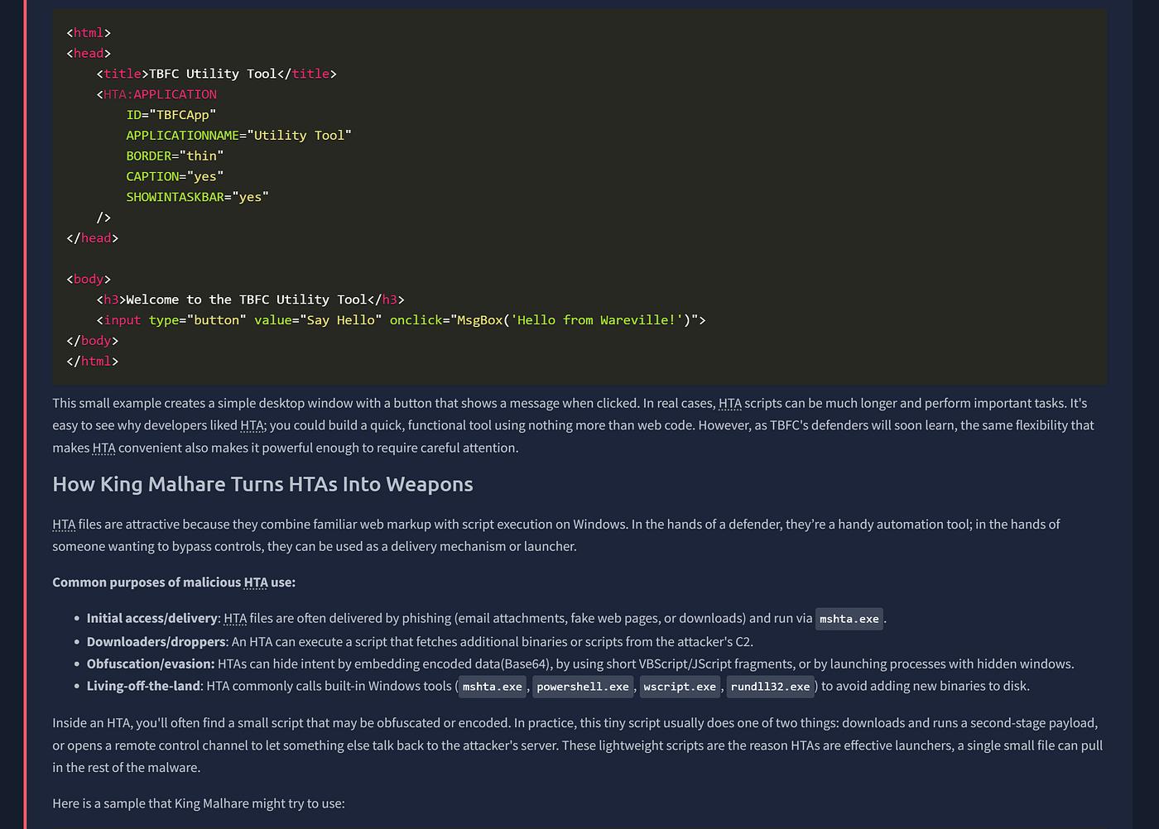
Task: Click the bold 'Downloaders/droppers' bullet label
Action: pos(156,641)
